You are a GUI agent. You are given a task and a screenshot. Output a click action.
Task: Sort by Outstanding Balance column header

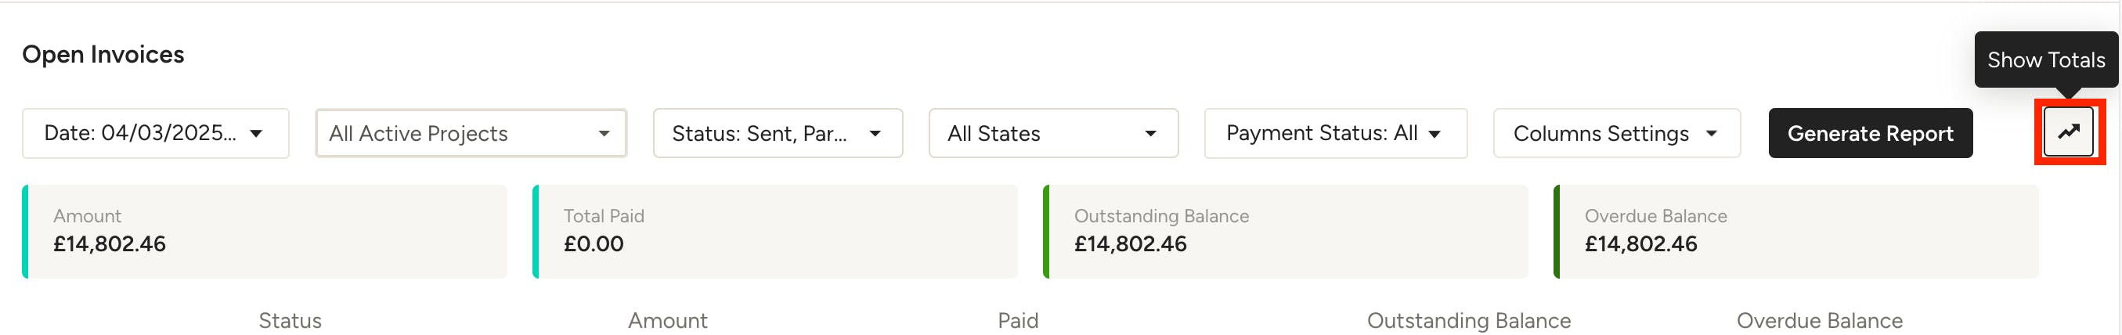point(1469,320)
